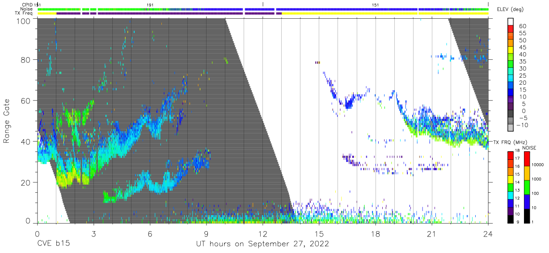Select the cyan segment of the TX FRQ colorbar

click(x=511, y=195)
